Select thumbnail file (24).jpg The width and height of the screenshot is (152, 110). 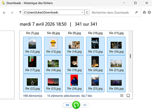(x=74, y=83)
